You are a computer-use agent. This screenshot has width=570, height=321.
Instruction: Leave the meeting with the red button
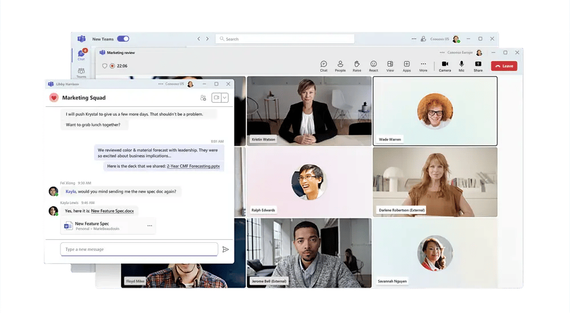click(x=504, y=66)
